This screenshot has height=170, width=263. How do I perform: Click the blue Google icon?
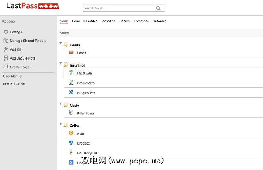[x=71, y=162]
